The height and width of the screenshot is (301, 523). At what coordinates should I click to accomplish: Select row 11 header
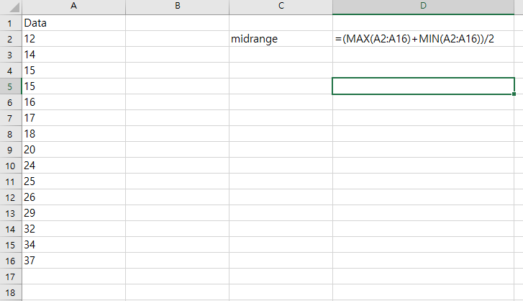click(11, 181)
